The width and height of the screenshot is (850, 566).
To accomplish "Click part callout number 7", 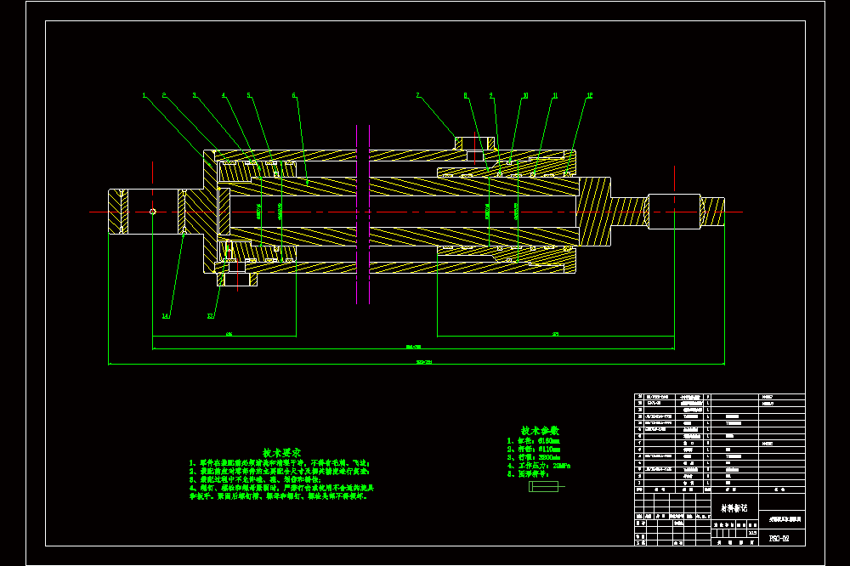I will point(417,95).
